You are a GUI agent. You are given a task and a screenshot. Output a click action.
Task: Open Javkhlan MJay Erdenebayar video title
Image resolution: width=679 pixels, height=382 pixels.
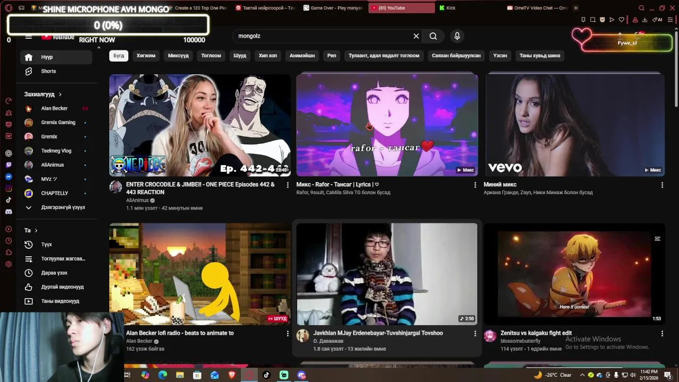click(378, 333)
